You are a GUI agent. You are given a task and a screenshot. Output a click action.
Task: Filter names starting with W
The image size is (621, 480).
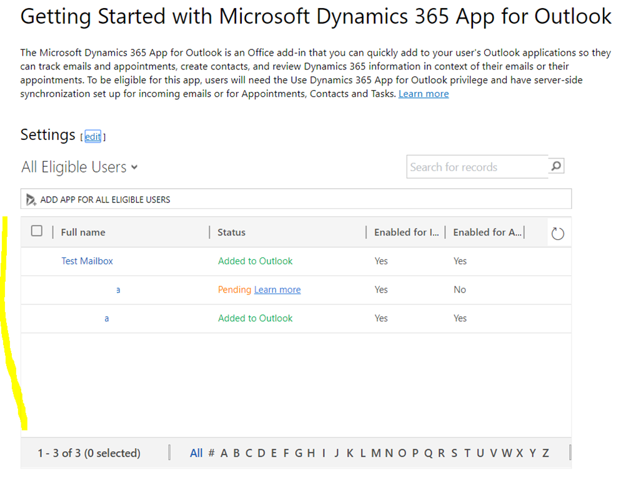(507, 453)
